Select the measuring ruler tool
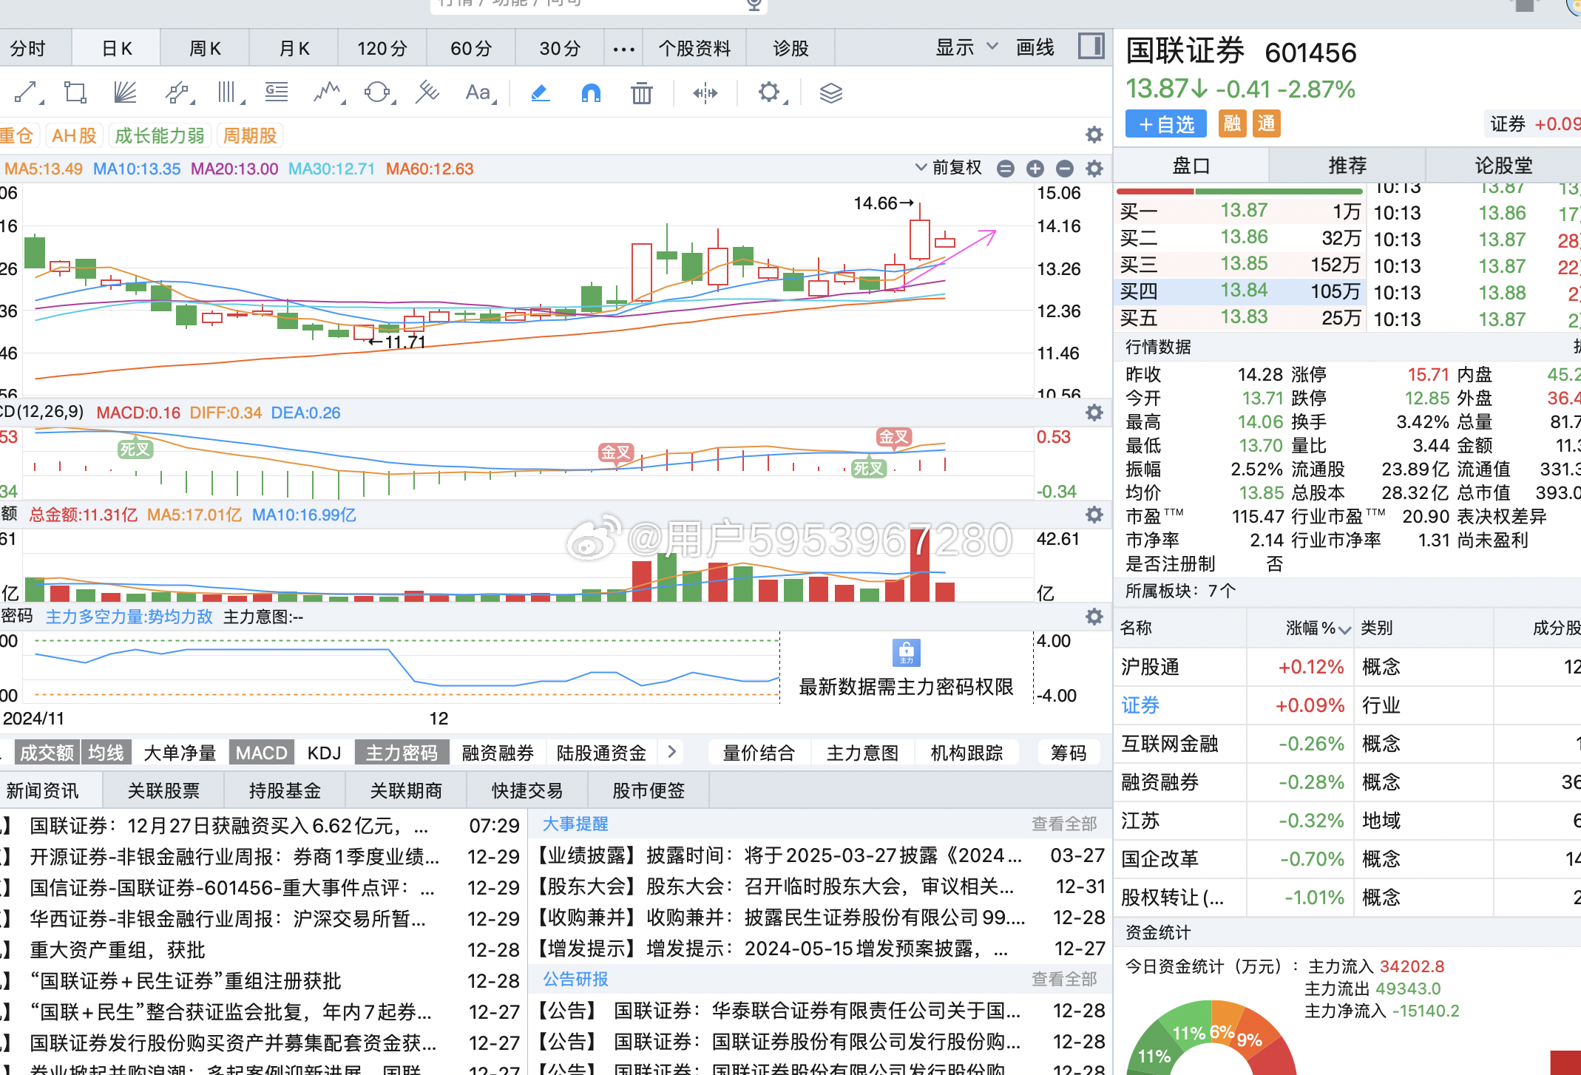This screenshot has width=1581, height=1075. pos(427,92)
